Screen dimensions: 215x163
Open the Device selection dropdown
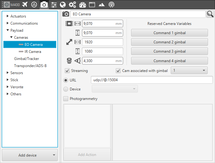pyautogui.click(x=115, y=89)
